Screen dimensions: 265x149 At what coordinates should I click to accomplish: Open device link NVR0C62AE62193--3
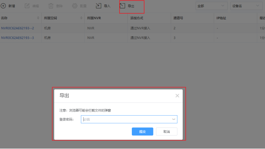coord(18,38)
